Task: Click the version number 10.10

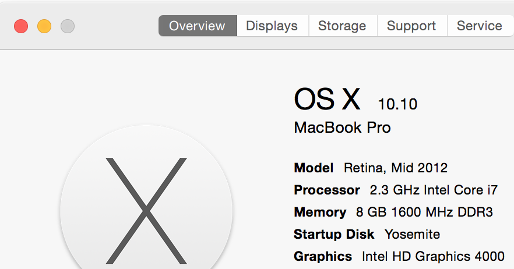Action: pos(397,104)
